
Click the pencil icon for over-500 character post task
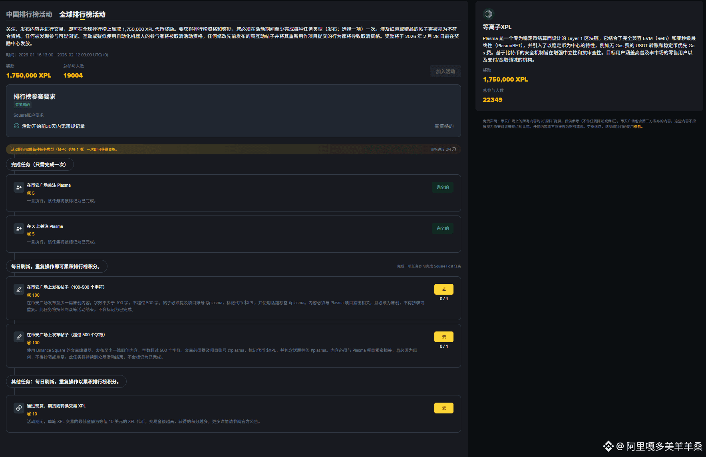[19, 337]
